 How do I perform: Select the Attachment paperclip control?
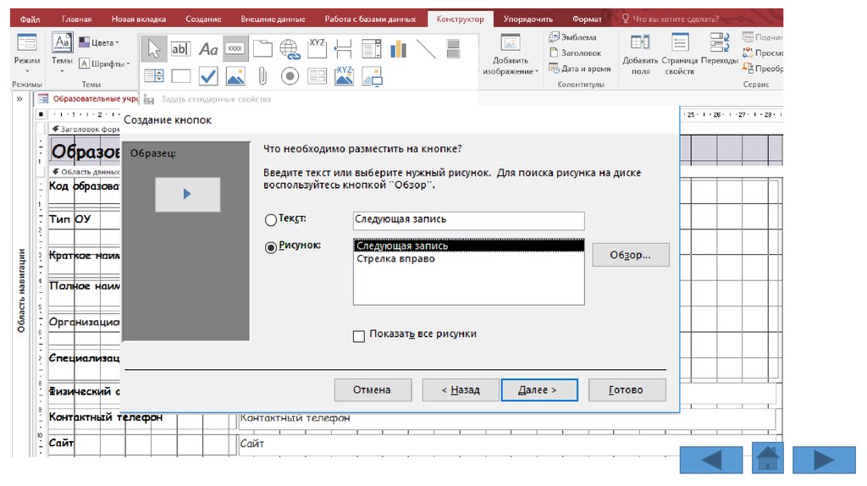coord(263,76)
